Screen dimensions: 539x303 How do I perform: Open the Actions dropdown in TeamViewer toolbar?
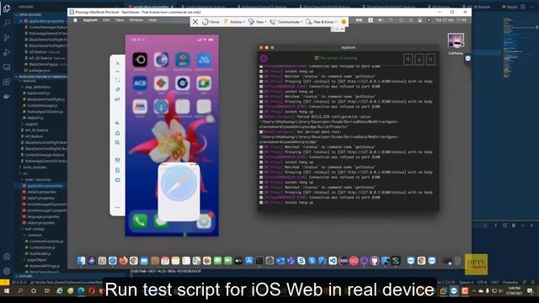pyautogui.click(x=234, y=22)
